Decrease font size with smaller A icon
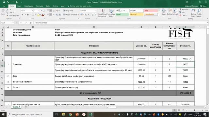This screenshot has height=117, width=209. click(x=44, y=11)
